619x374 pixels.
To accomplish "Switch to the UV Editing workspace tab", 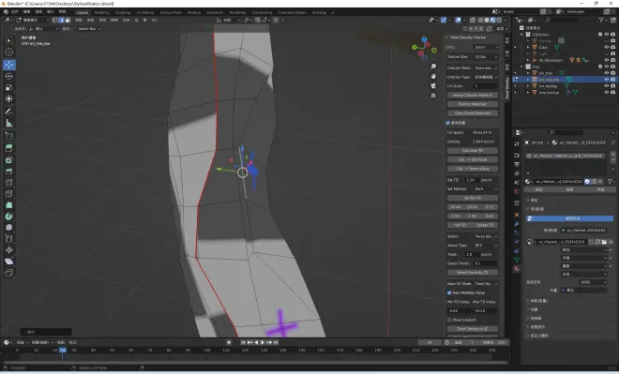I will pyautogui.click(x=144, y=12).
